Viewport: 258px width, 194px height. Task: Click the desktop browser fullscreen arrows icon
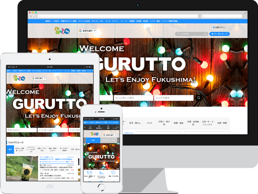pyautogui.click(x=245, y=13)
